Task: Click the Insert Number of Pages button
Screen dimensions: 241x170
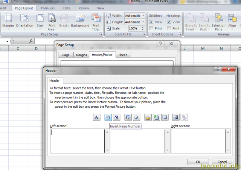Action: [116, 117]
